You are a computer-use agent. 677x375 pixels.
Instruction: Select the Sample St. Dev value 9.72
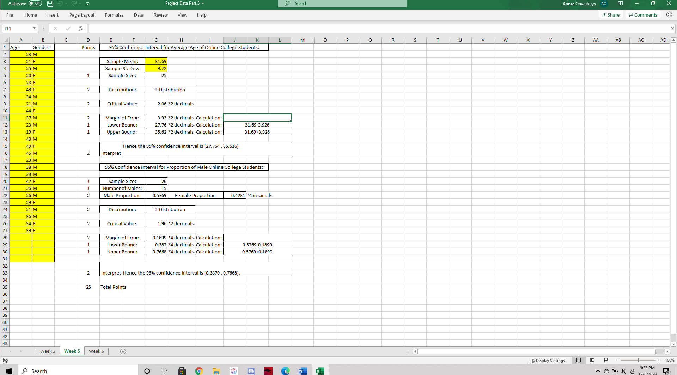tap(156, 68)
